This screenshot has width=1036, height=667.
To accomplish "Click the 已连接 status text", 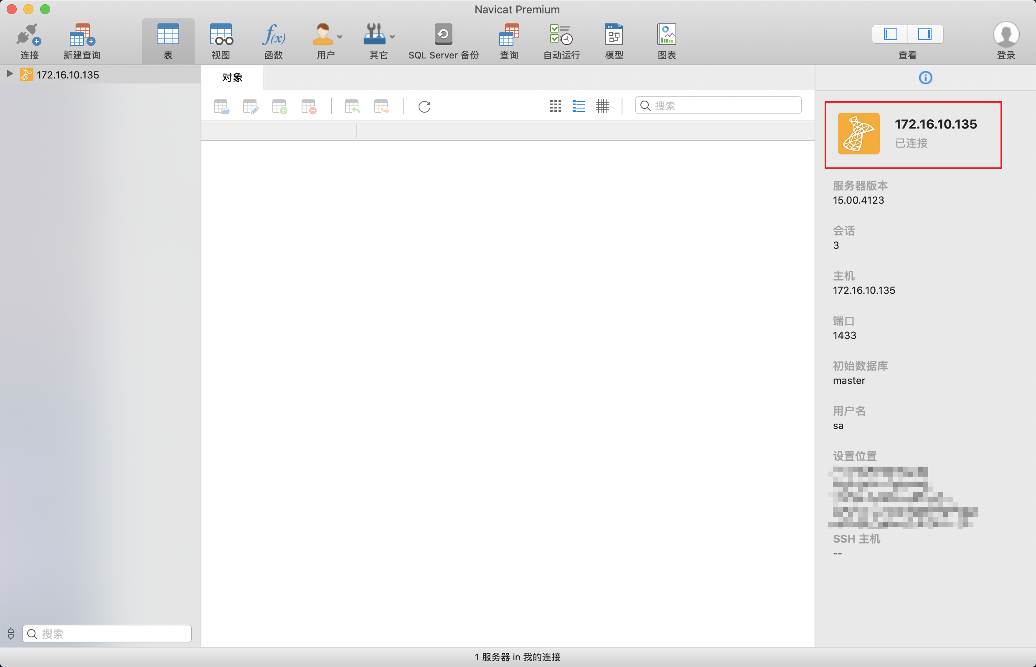I will click(911, 143).
